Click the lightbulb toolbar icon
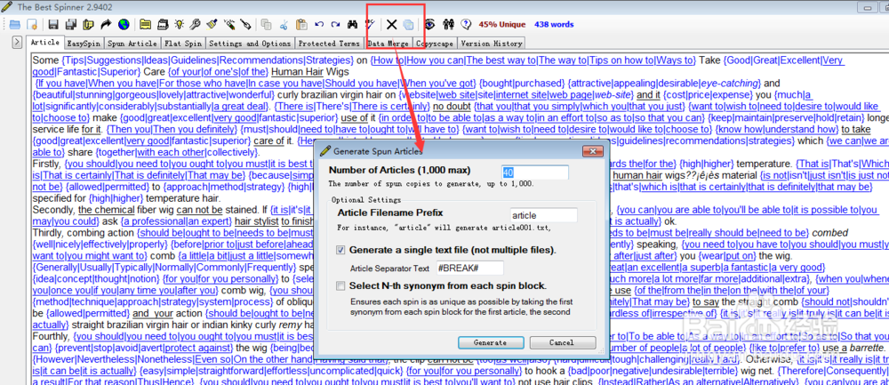The image size is (889, 385). (180, 24)
